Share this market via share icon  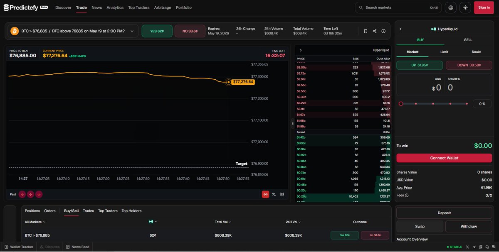click(374, 31)
